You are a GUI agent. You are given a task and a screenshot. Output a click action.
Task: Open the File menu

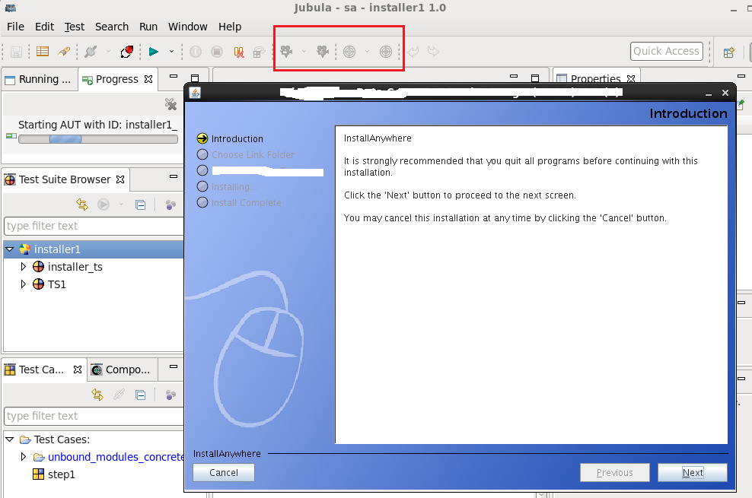15,27
